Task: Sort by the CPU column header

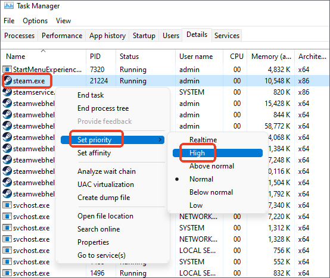Action: (235, 56)
